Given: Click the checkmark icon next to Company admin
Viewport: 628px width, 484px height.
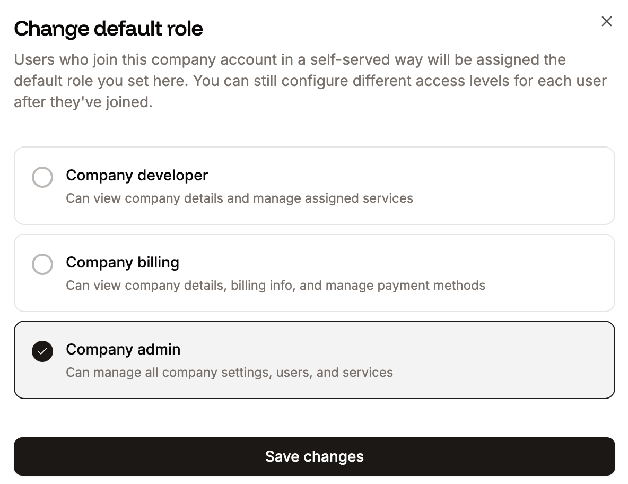Looking at the screenshot, I should click(x=42, y=351).
